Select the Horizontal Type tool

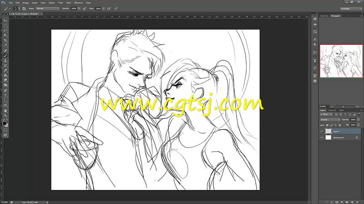tap(5, 96)
